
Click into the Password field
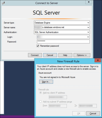coord(63,42)
